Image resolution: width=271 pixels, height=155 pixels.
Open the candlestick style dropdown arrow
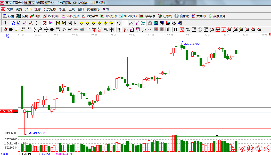point(40,23)
